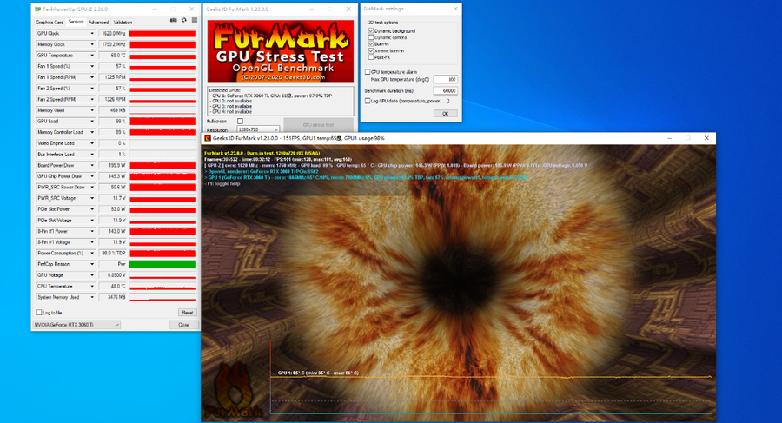Enable the Dynamic camera checkbox
This screenshot has height=423, width=782.
coord(372,37)
